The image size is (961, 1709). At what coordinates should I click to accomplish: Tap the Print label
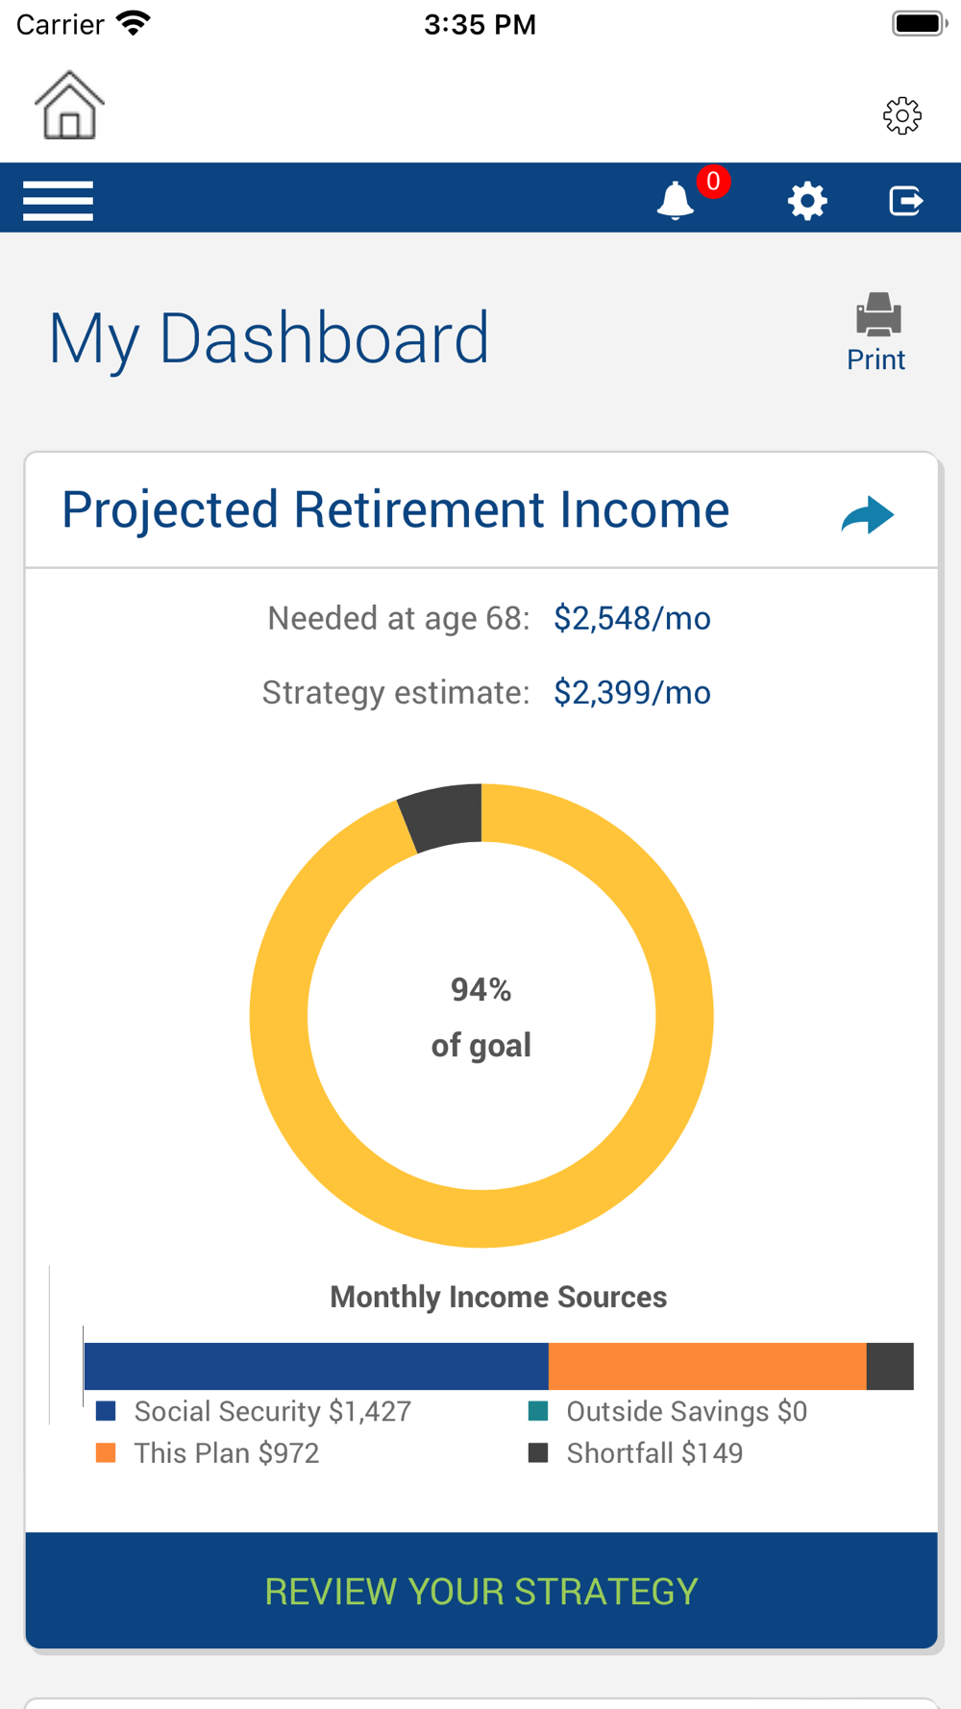(875, 359)
